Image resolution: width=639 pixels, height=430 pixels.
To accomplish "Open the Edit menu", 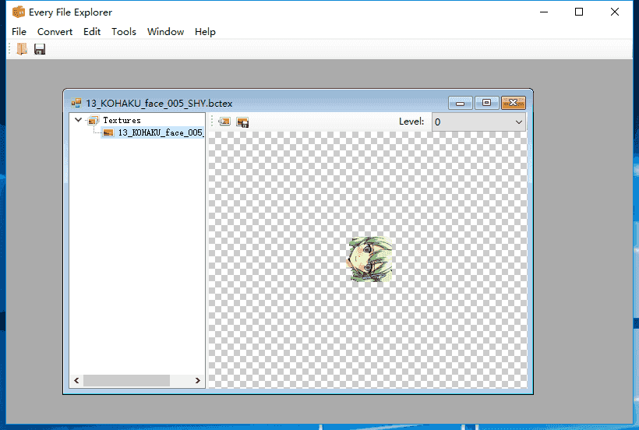I will 92,32.
